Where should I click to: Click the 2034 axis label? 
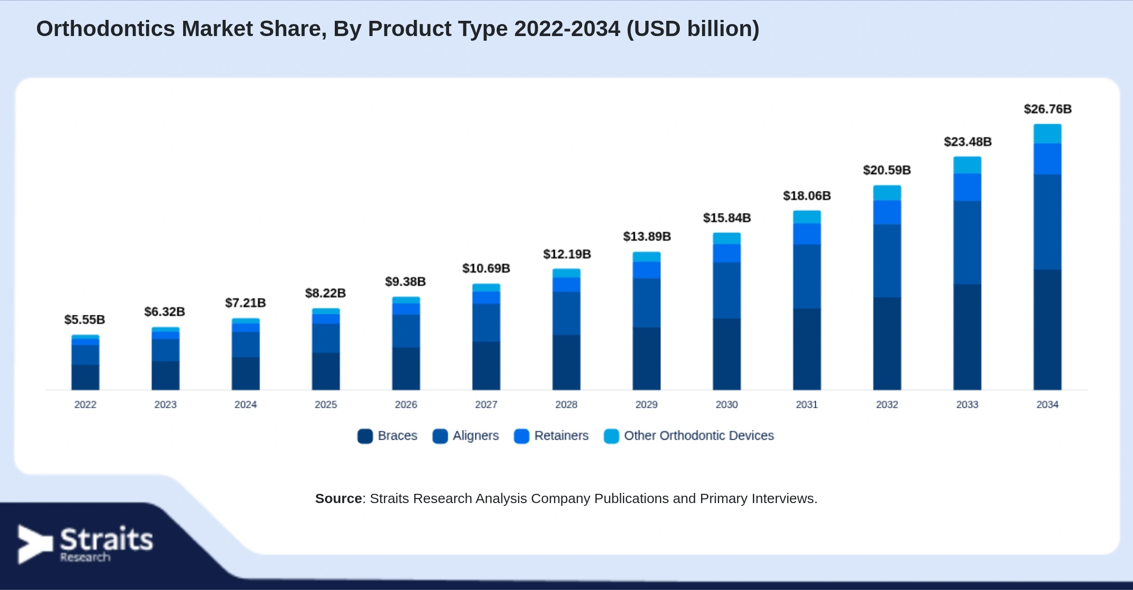[1047, 405]
